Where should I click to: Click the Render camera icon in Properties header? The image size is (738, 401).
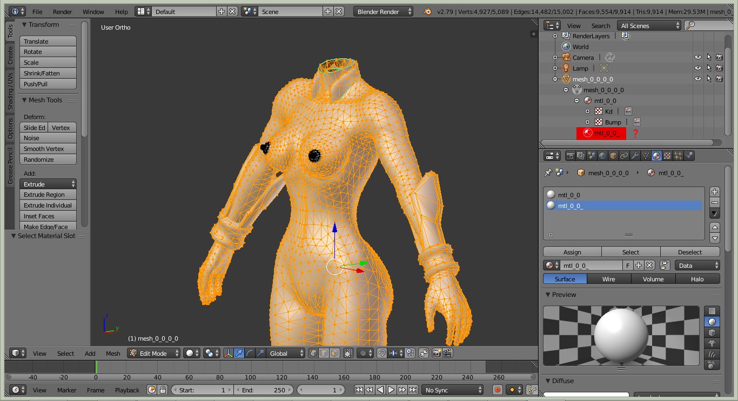pyautogui.click(x=570, y=156)
